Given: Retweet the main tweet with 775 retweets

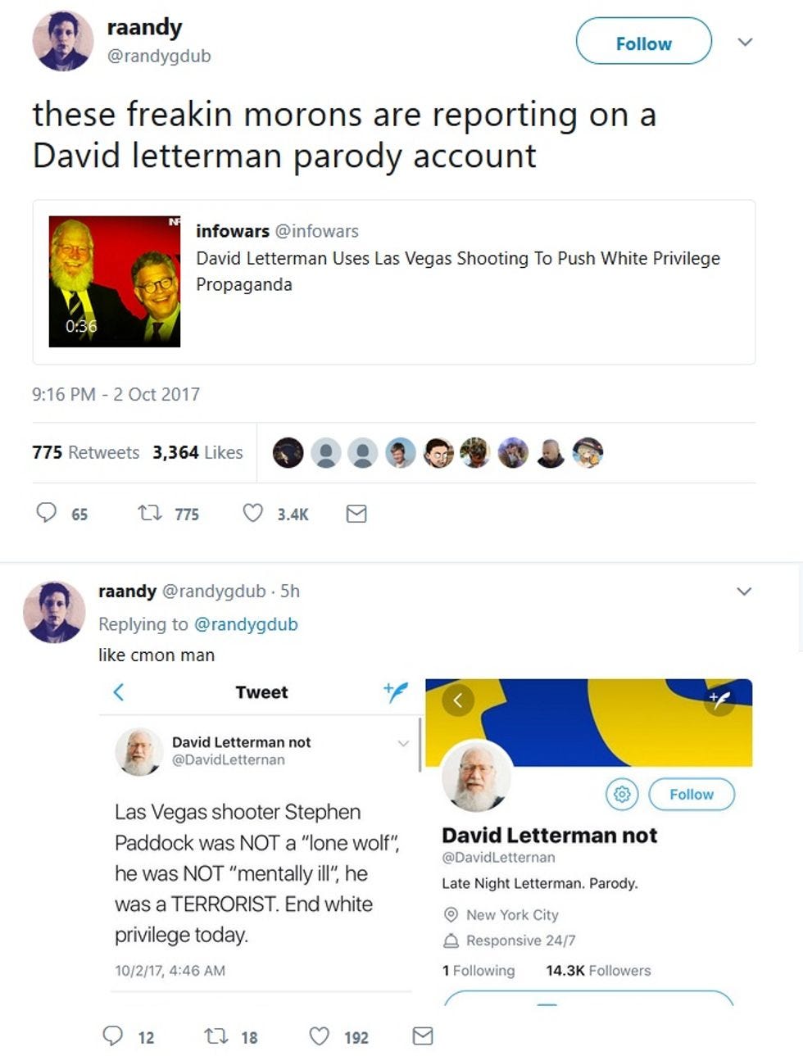Looking at the screenshot, I should [x=149, y=514].
